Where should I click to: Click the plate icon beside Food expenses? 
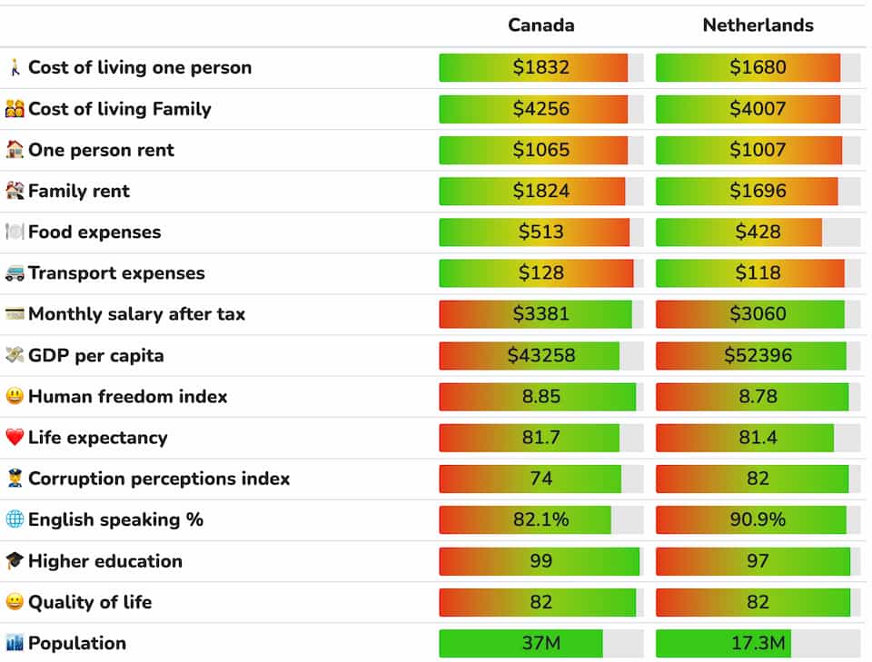click(15, 232)
